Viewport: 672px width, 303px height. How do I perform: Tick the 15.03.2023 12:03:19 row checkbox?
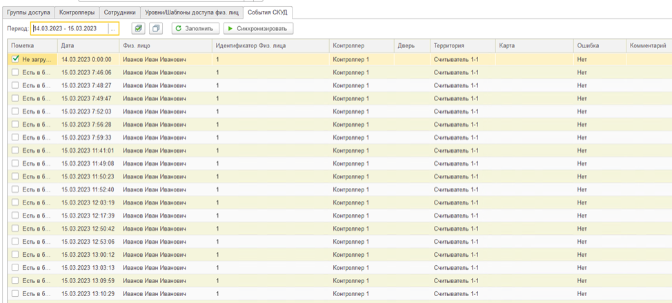point(15,202)
